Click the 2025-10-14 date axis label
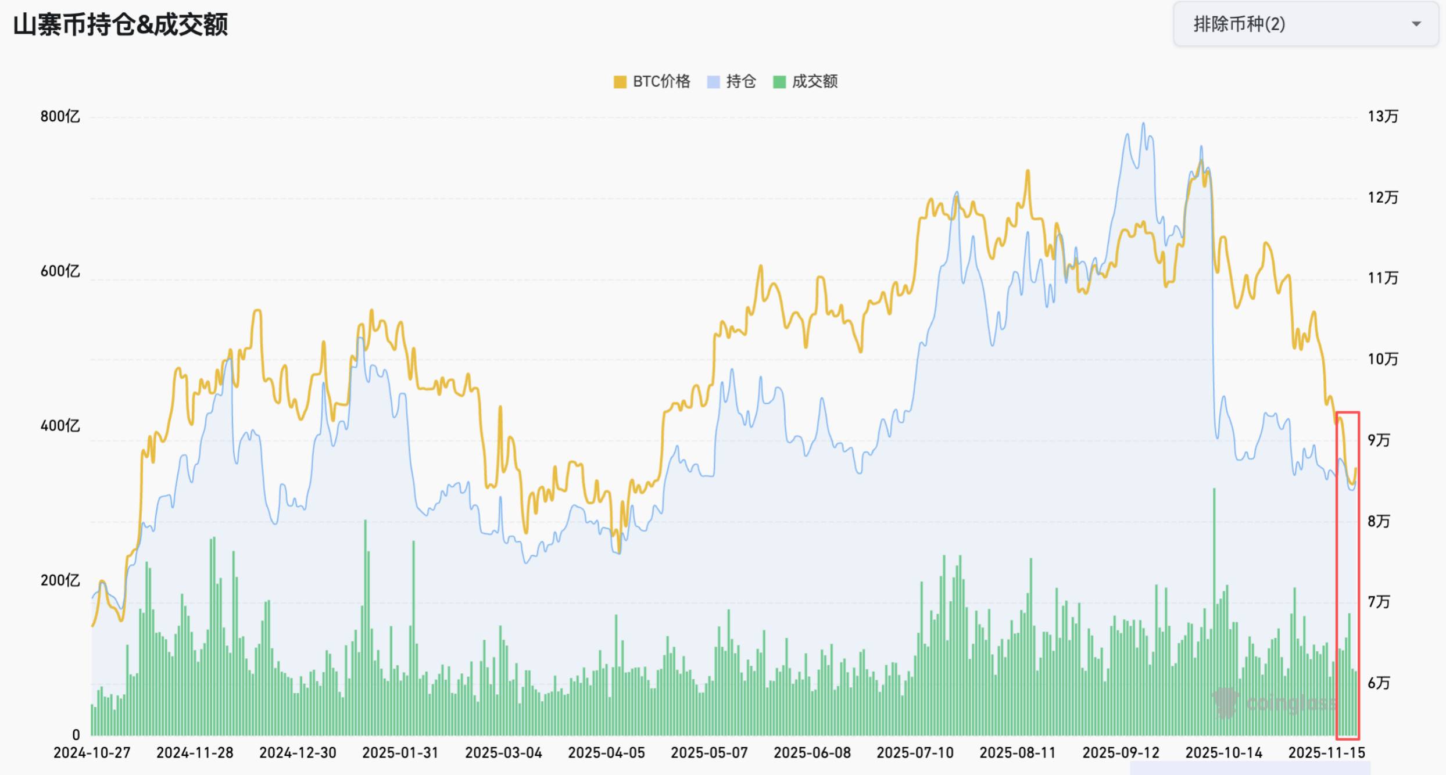This screenshot has height=775, width=1446. point(1223,753)
